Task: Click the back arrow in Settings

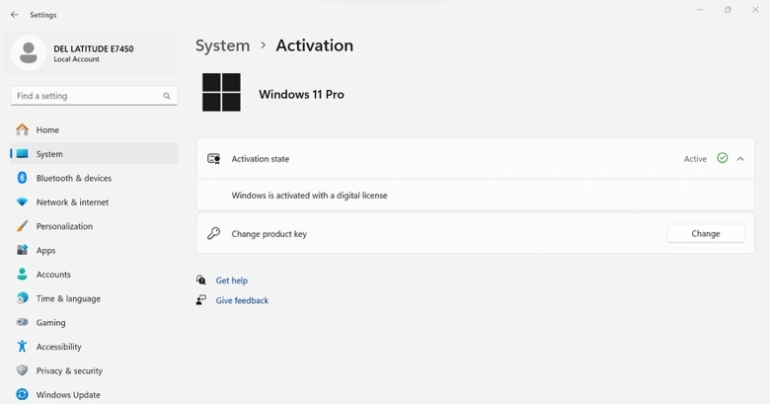Action: 14,15
